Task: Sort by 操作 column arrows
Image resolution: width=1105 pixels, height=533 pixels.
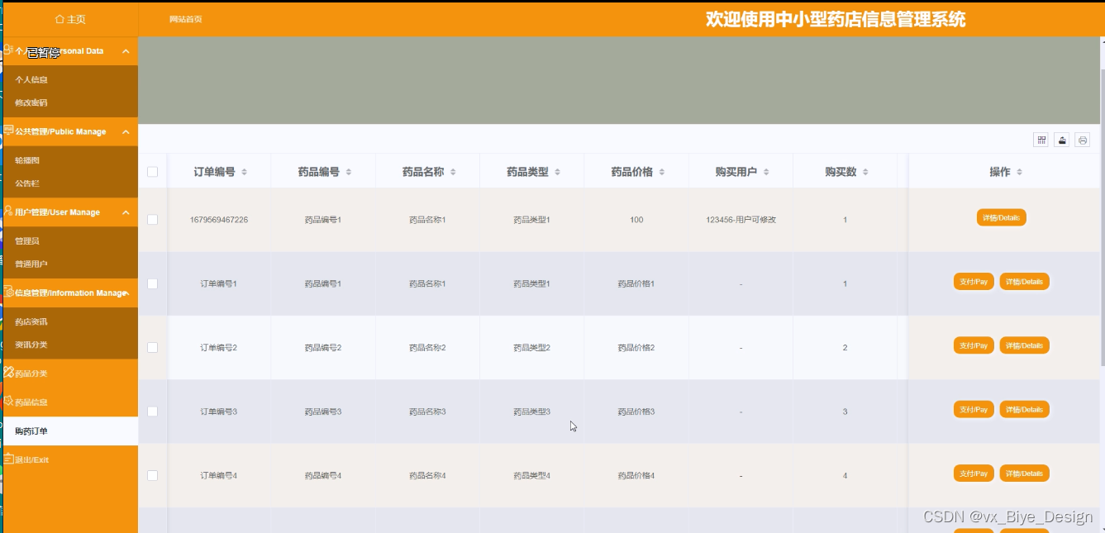Action: pos(1019,172)
